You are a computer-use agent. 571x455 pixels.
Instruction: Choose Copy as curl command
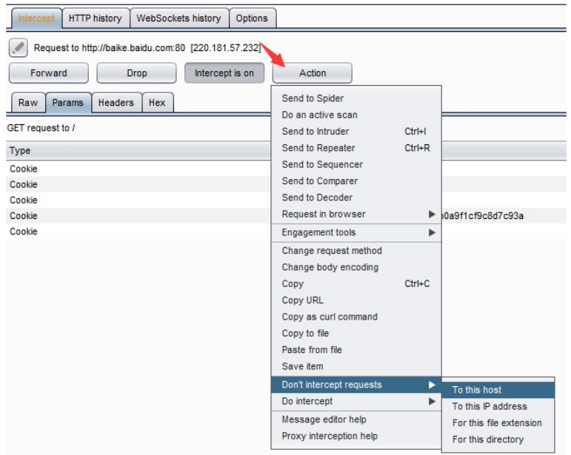pyautogui.click(x=356, y=317)
